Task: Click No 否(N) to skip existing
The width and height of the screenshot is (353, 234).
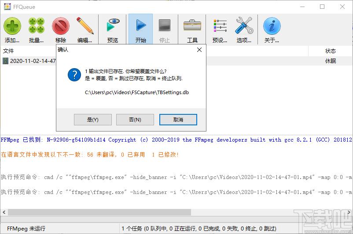Action: [x=135, y=120]
